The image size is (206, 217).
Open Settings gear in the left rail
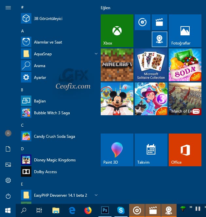tap(8, 180)
